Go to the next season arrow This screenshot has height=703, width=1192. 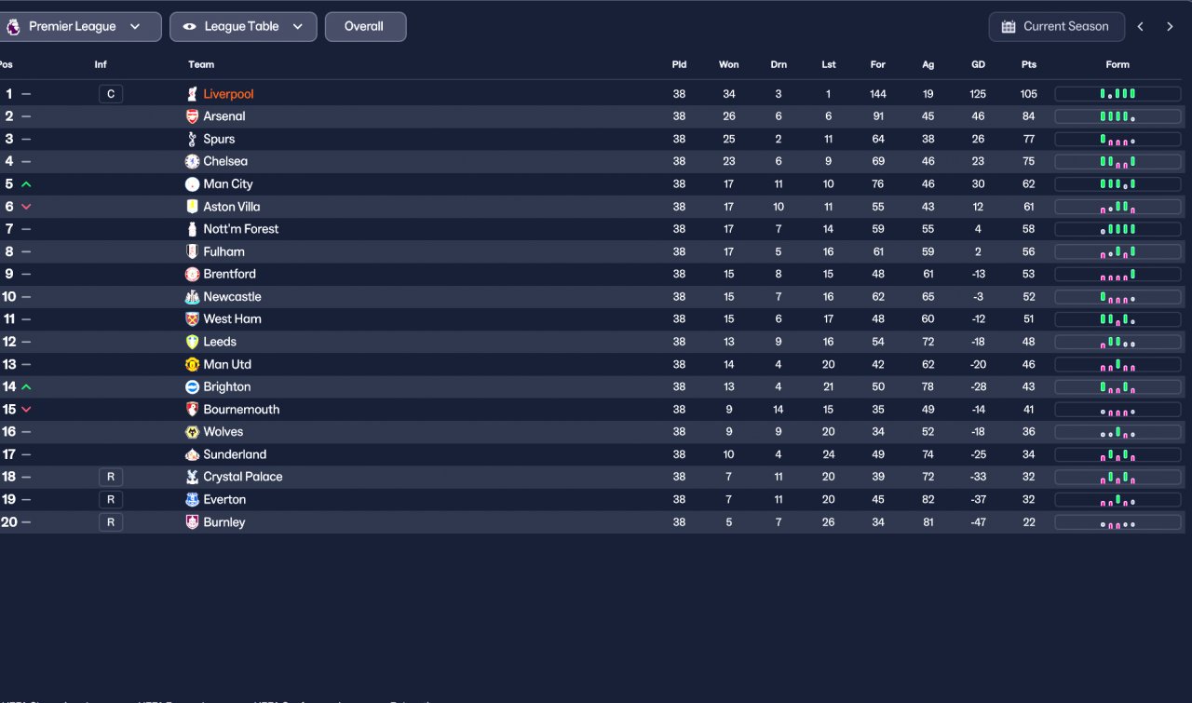coord(1170,27)
